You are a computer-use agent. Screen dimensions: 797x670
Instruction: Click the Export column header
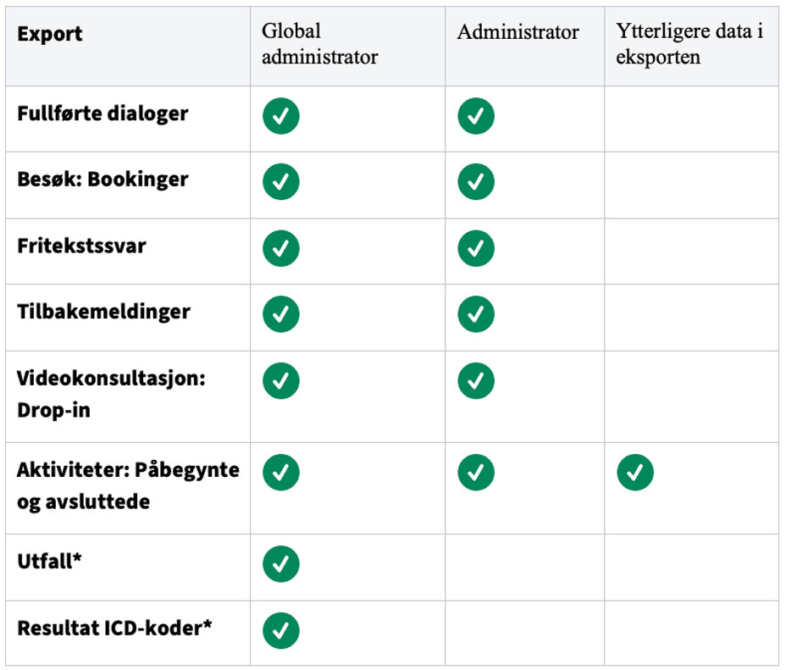pos(49,34)
